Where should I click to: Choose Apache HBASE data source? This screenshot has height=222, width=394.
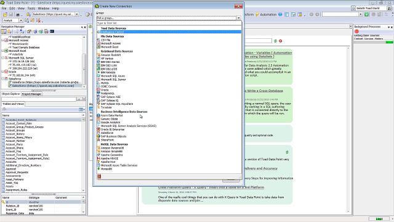coord(110,158)
